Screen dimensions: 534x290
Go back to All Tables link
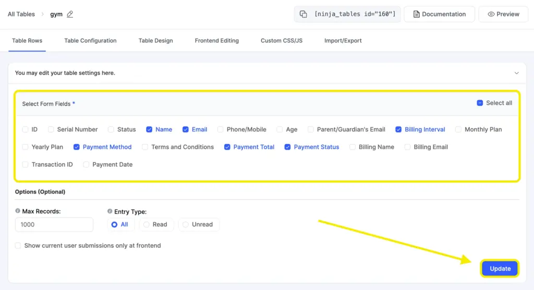pos(21,14)
